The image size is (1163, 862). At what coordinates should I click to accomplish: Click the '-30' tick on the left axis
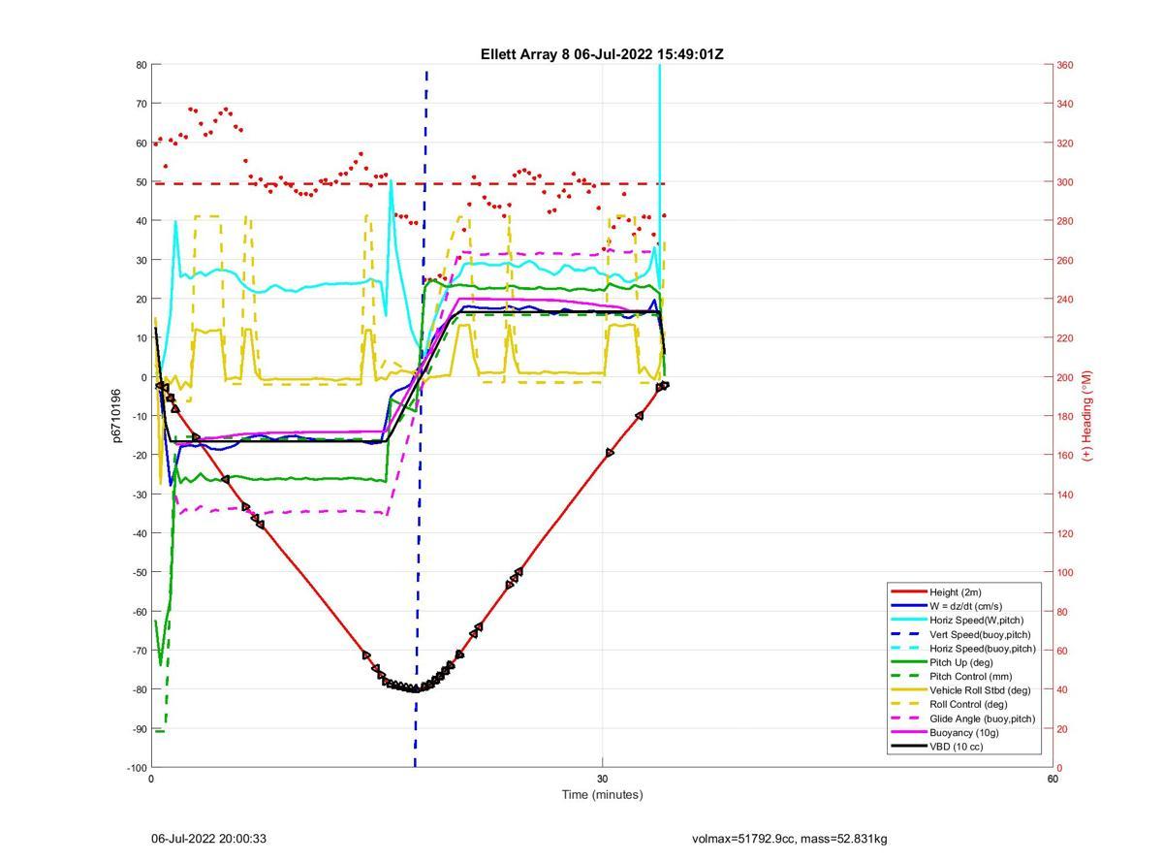click(x=140, y=495)
